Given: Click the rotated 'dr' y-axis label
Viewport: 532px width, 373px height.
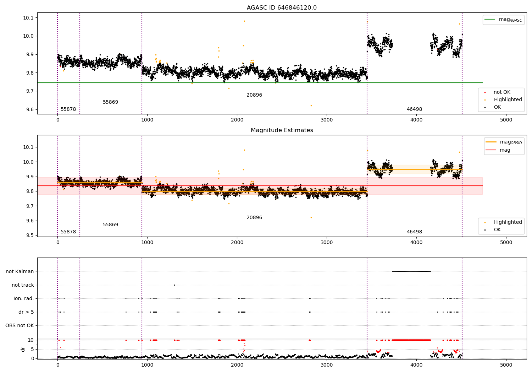Looking at the screenshot, I should pyautogui.click(x=23, y=349).
